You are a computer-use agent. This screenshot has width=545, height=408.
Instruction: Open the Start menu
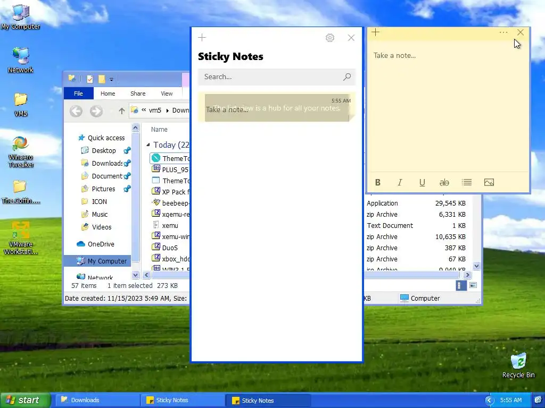(25, 400)
